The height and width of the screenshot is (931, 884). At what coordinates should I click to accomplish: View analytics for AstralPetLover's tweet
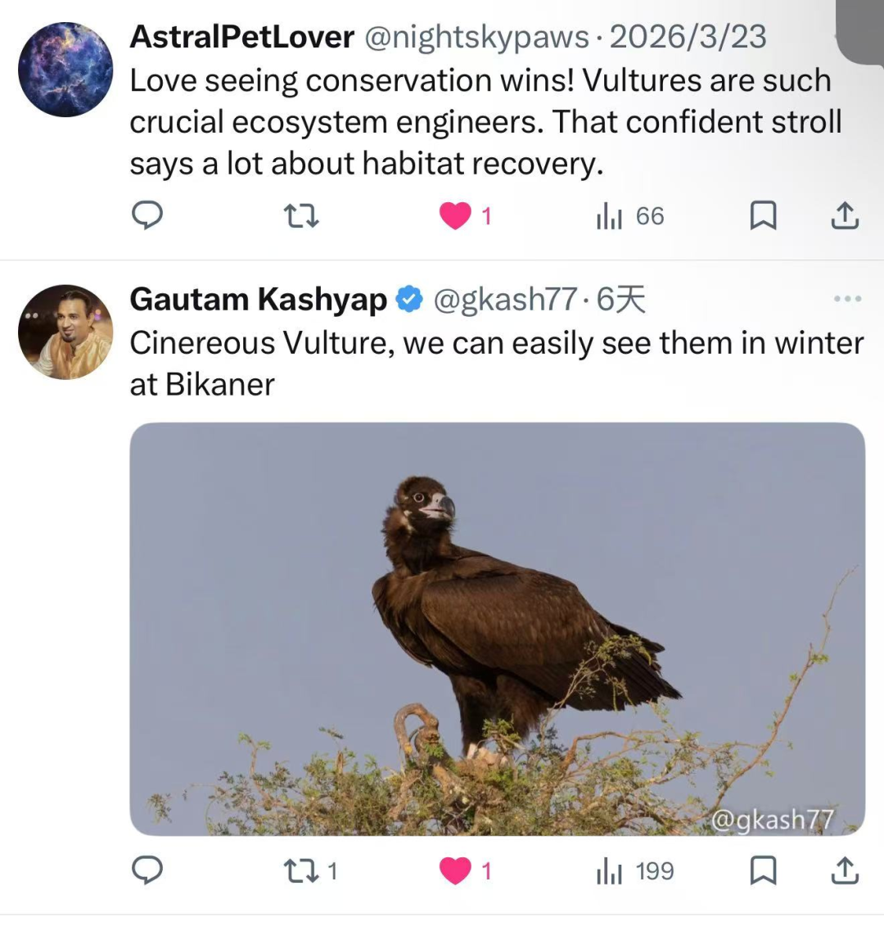pyautogui.click(x=610, y=216)
